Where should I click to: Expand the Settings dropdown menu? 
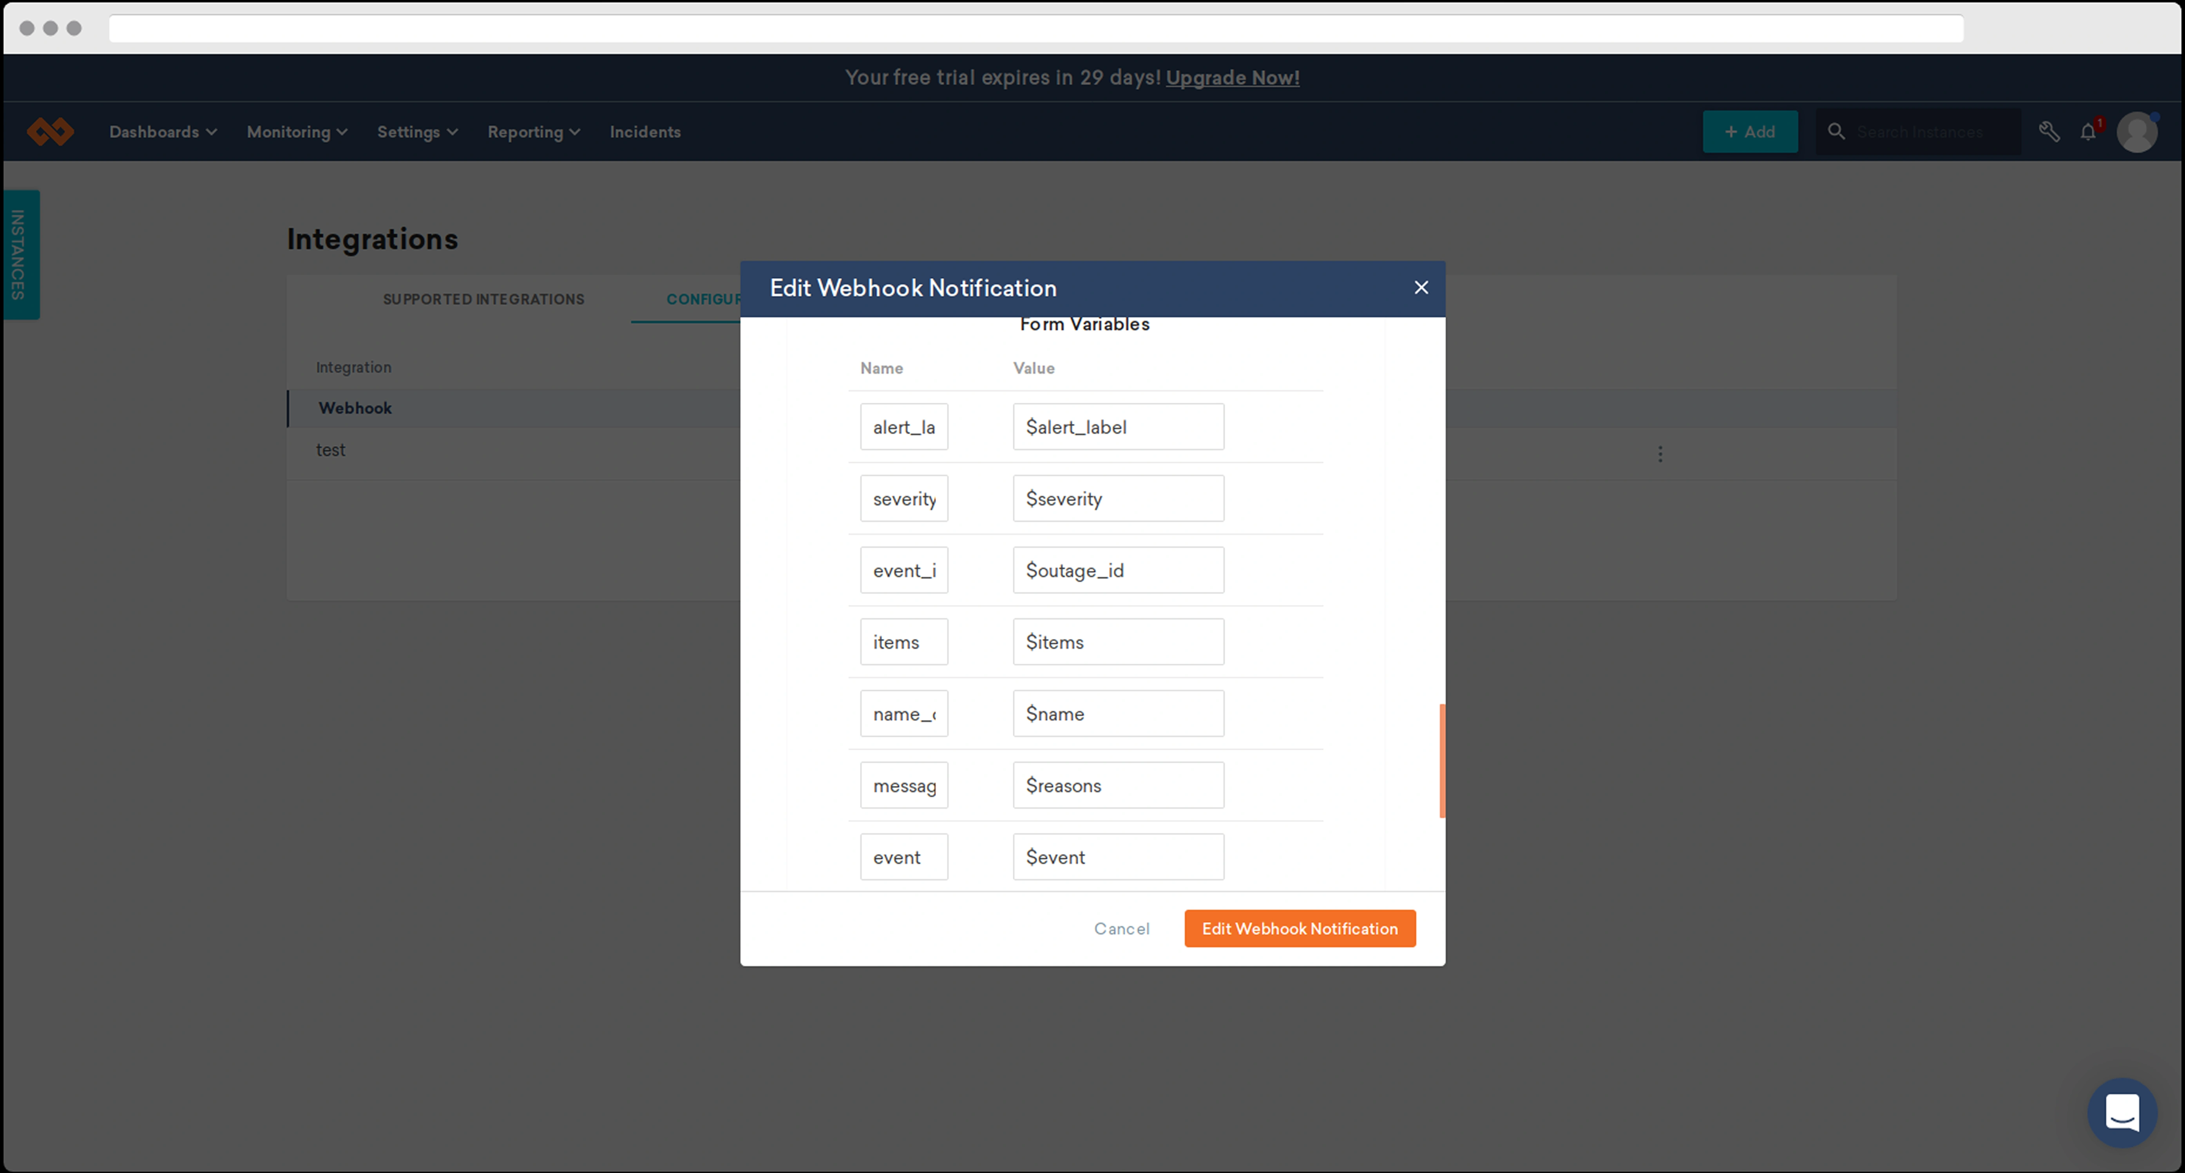click(417, 132)
